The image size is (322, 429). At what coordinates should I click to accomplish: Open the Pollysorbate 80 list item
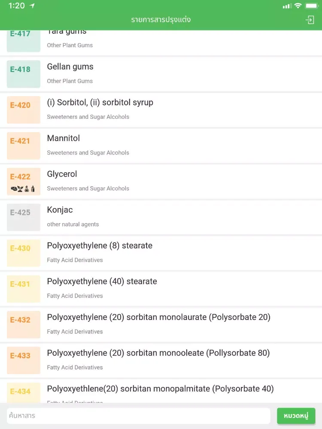click(161, 361)
